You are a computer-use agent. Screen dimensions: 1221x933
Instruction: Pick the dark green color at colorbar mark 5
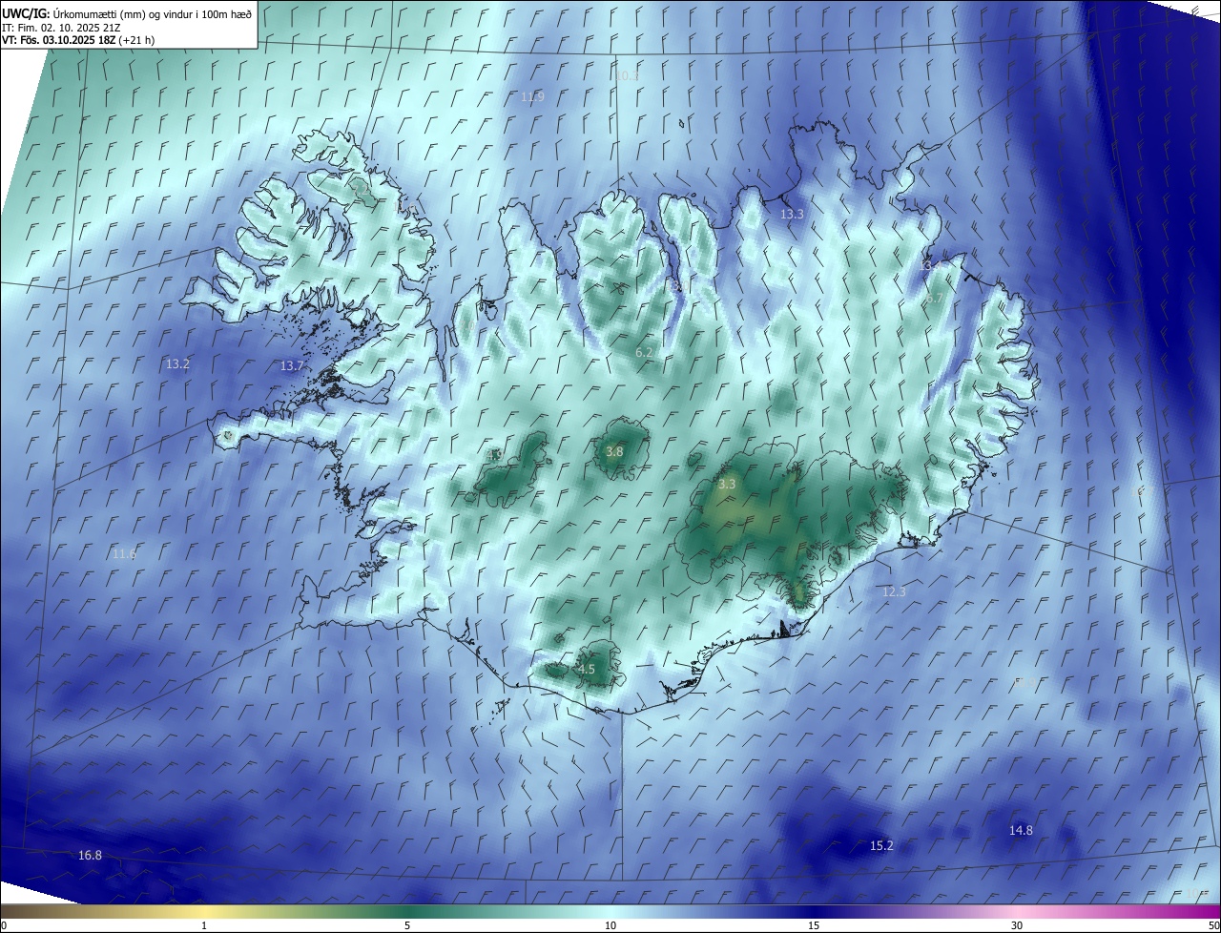pos(407,912)
